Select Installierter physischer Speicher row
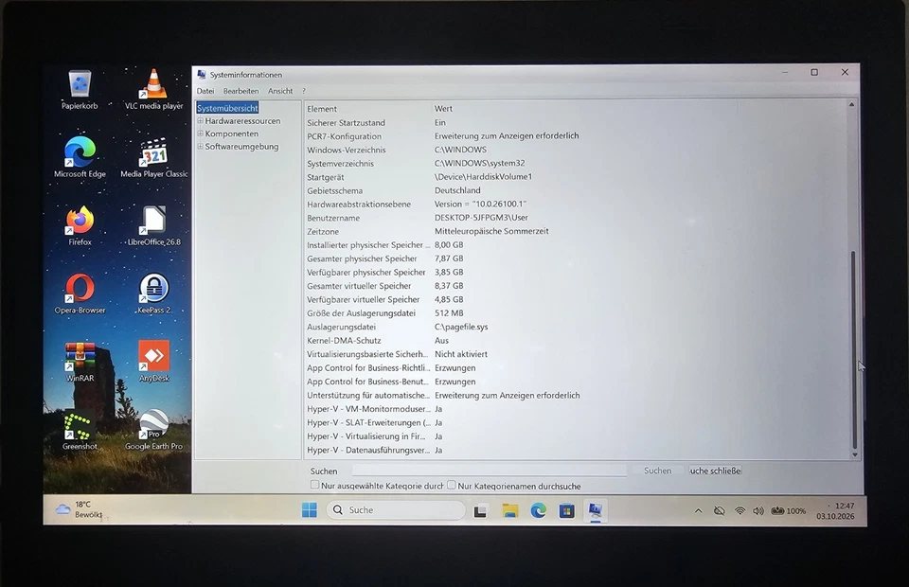The height and width of the screenshot is (587, 909). [x=575, y=245]
